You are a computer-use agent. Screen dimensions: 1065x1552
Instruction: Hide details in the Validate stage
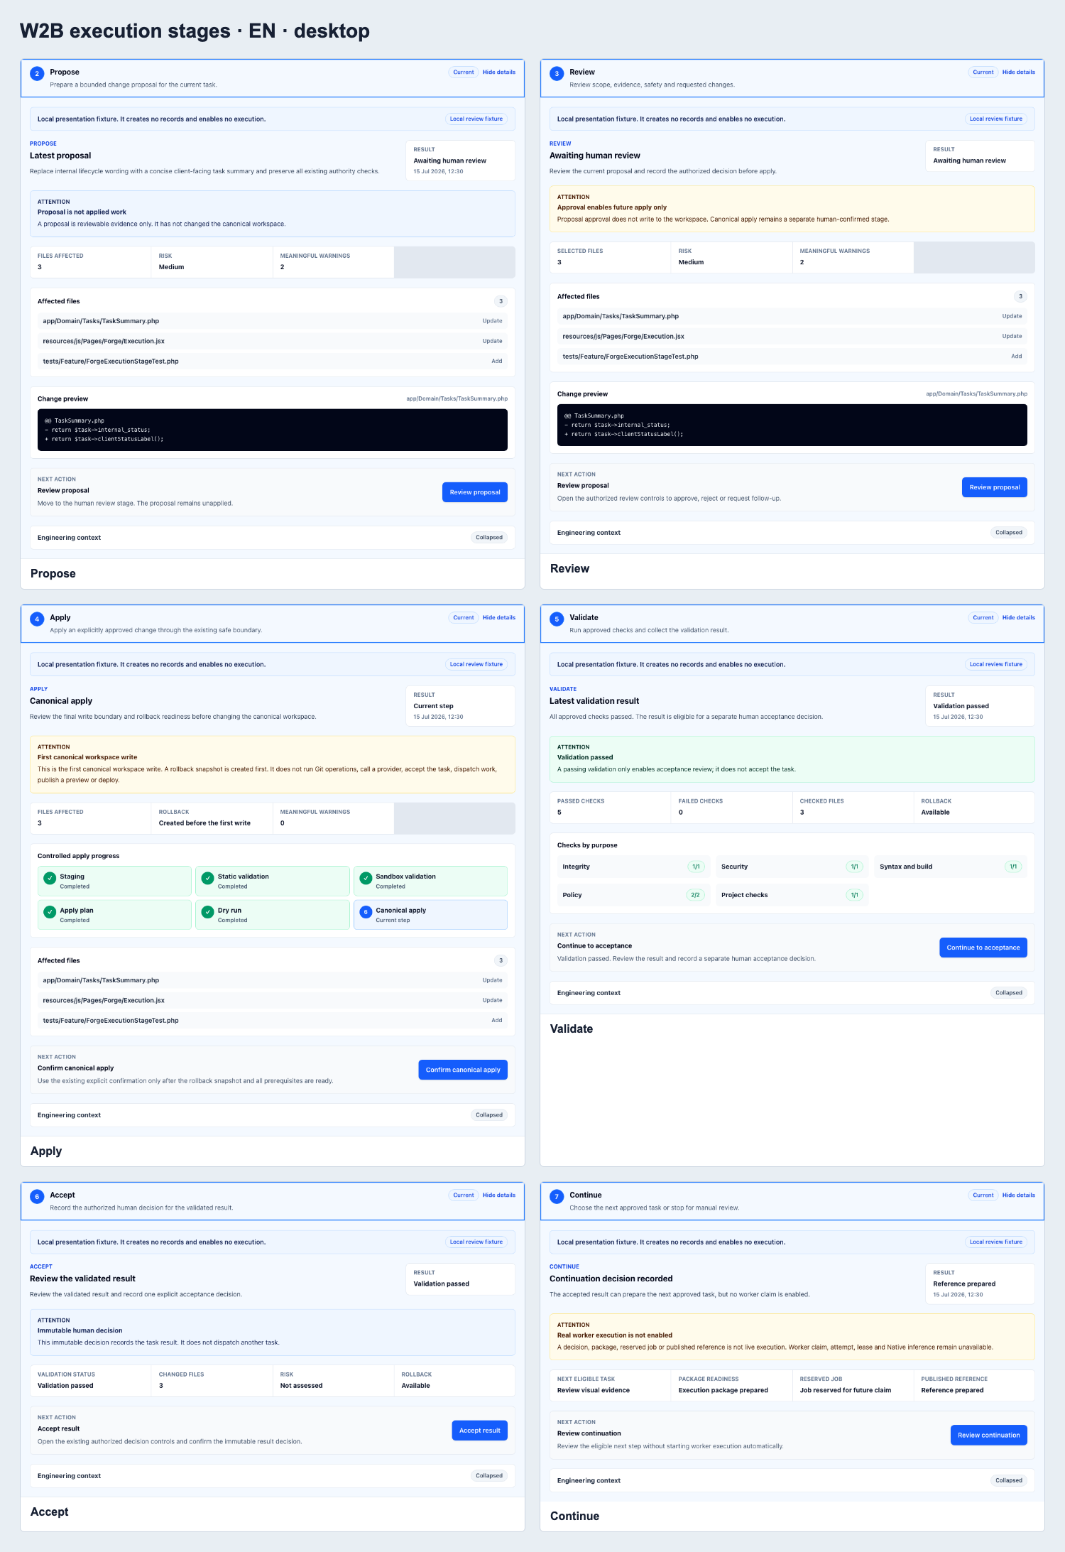coord(1019,617)
